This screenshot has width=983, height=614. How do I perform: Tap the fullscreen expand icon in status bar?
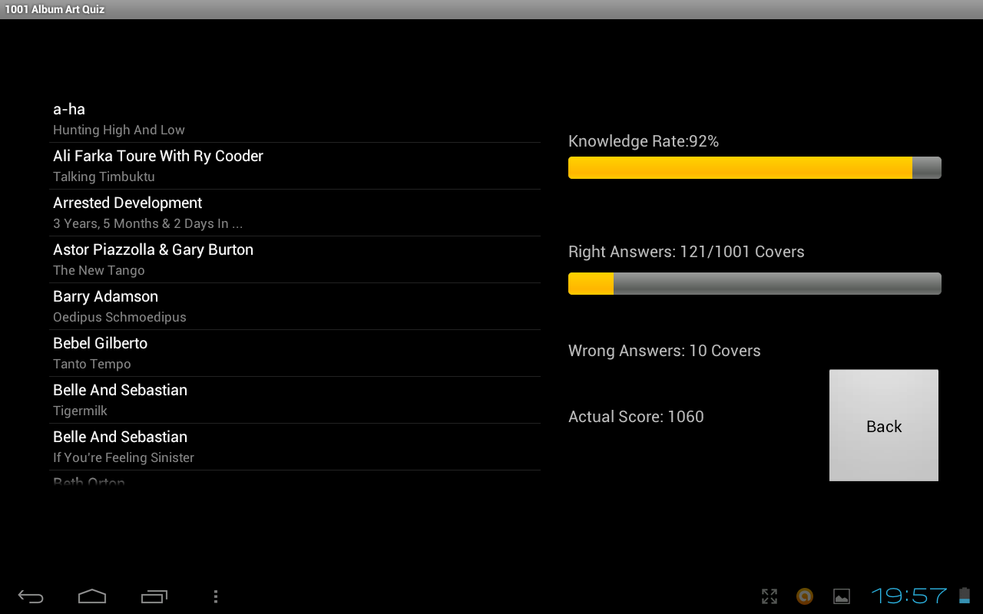click(x=770, y=596)
